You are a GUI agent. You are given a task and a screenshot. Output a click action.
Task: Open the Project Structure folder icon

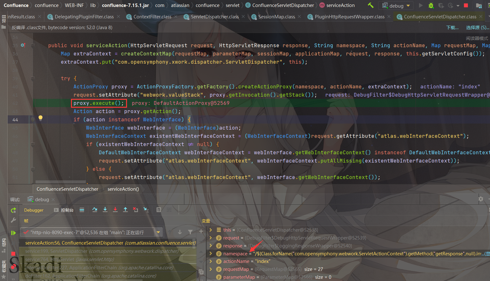tap(479, 6)
